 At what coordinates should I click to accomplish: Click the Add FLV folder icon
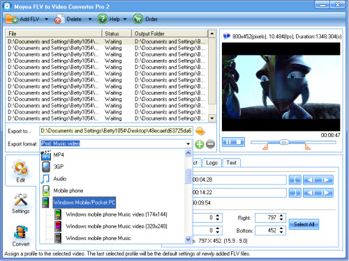[11, 19]
